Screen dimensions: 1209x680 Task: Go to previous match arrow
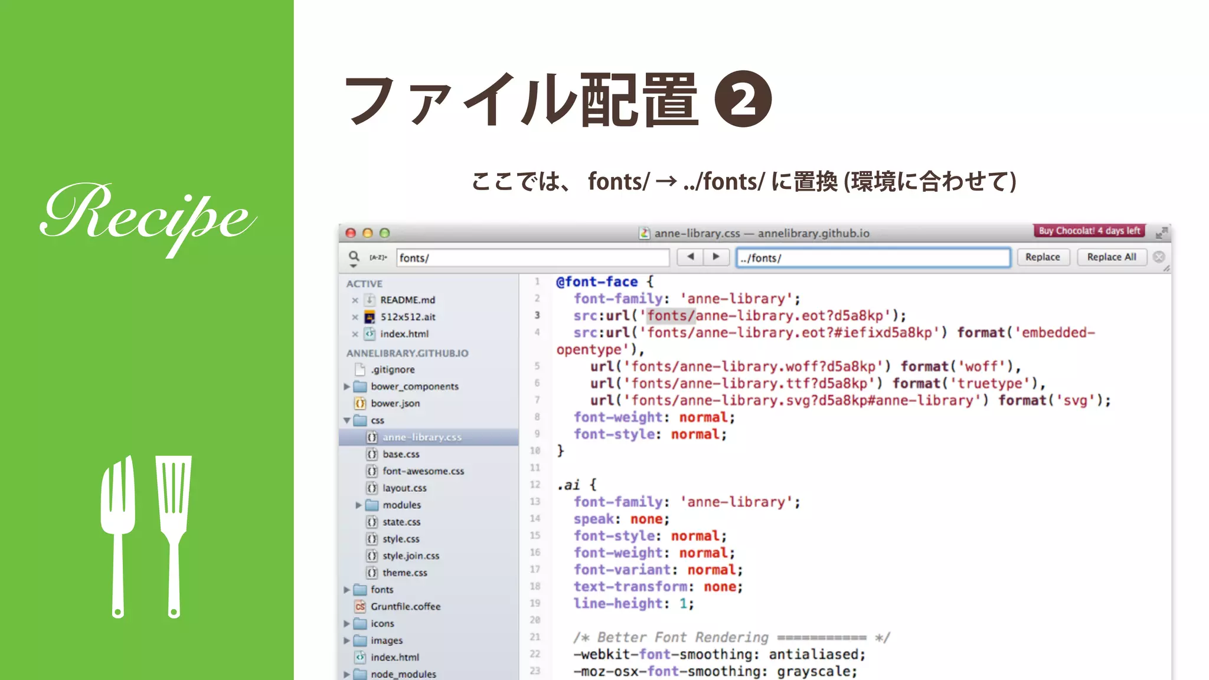pos(690,257)
